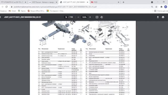Open a new browser tab
Screen dimensions: 168x95
coord(123,2)
